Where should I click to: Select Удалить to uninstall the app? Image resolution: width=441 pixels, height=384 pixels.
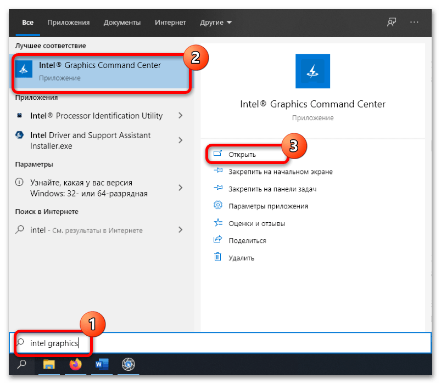pyautogui.click(x=242, y=258)
